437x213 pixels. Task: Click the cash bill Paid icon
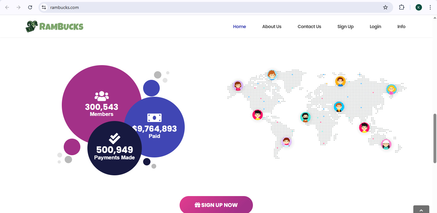click(x=154, y=118)
